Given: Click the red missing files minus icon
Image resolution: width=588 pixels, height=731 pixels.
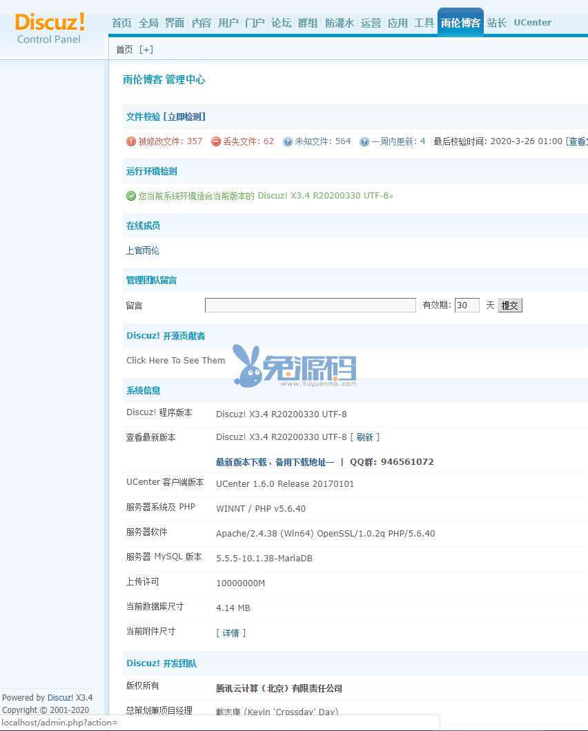Looking at the screenshot, I should tap(216, 141).
